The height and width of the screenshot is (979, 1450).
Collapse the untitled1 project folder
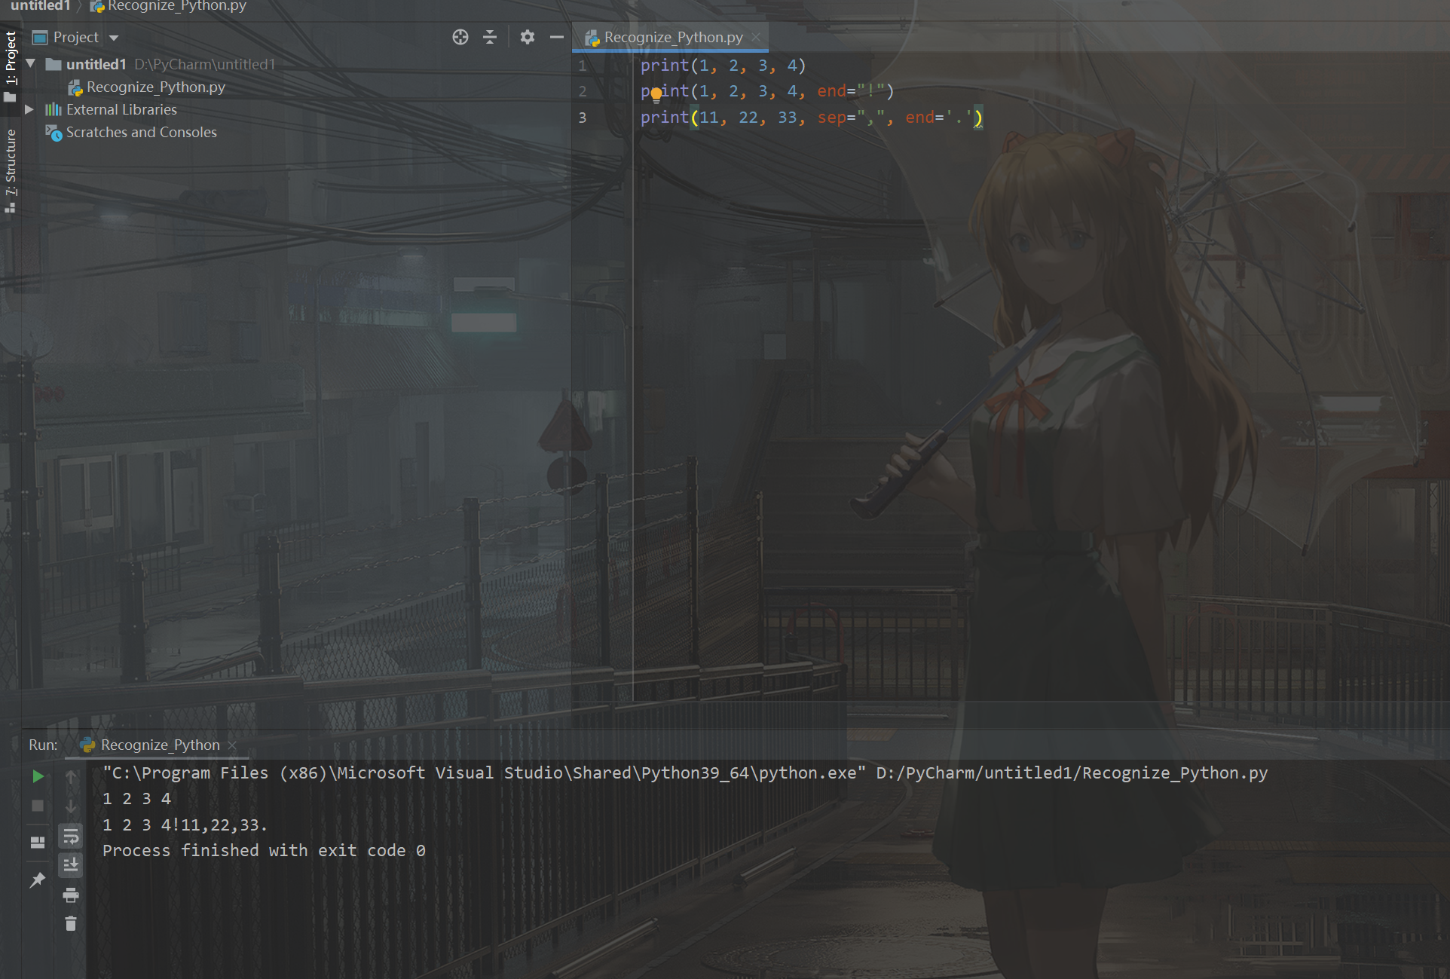click(x=31, y=64)
